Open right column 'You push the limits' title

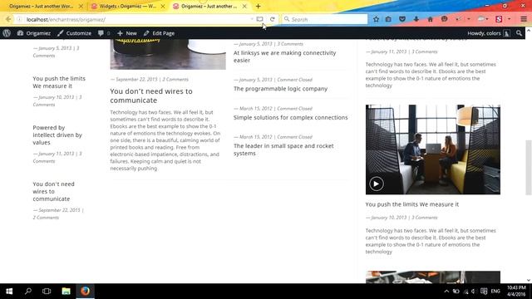(412, 204)
